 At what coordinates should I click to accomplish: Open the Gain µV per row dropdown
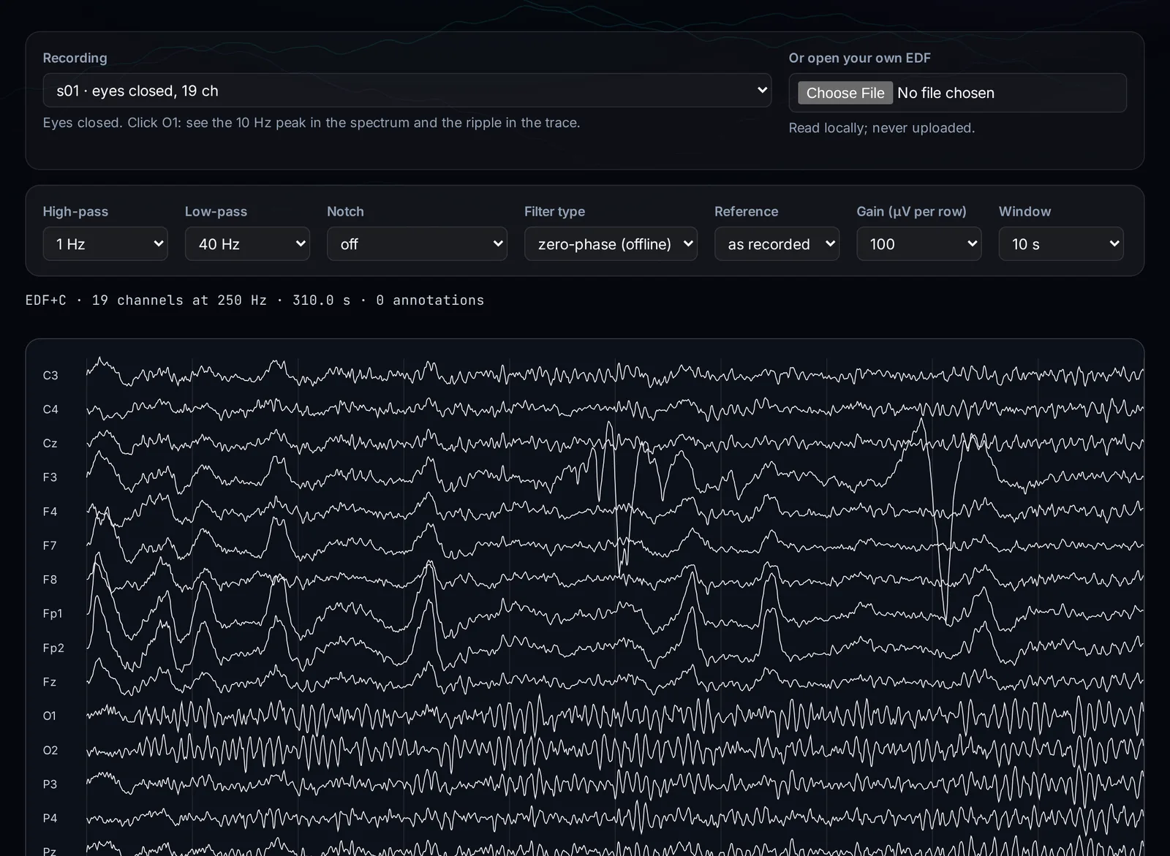click(918, 243)
